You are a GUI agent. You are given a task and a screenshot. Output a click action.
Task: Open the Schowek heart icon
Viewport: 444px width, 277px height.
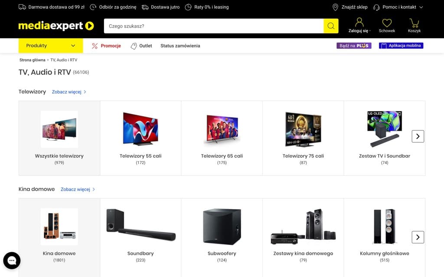pos(387,23)
